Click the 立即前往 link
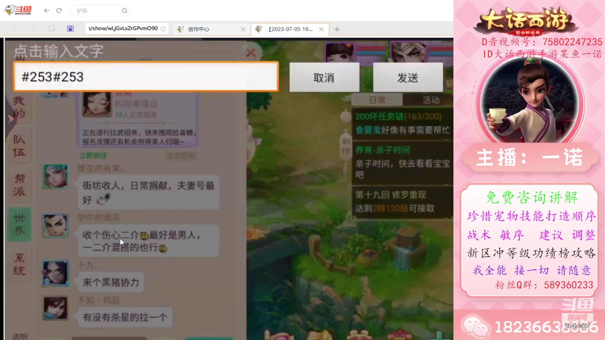This screenshot has height=340, width=605. 93,156
